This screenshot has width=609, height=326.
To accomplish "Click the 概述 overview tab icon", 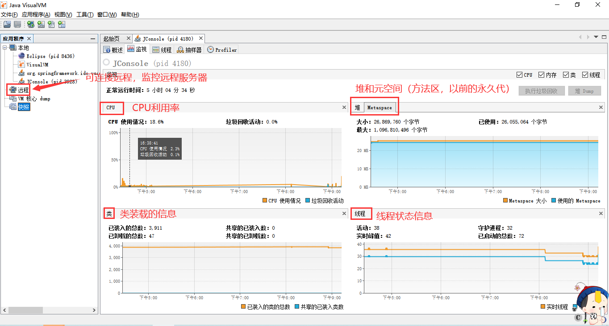I will point(107,50).
